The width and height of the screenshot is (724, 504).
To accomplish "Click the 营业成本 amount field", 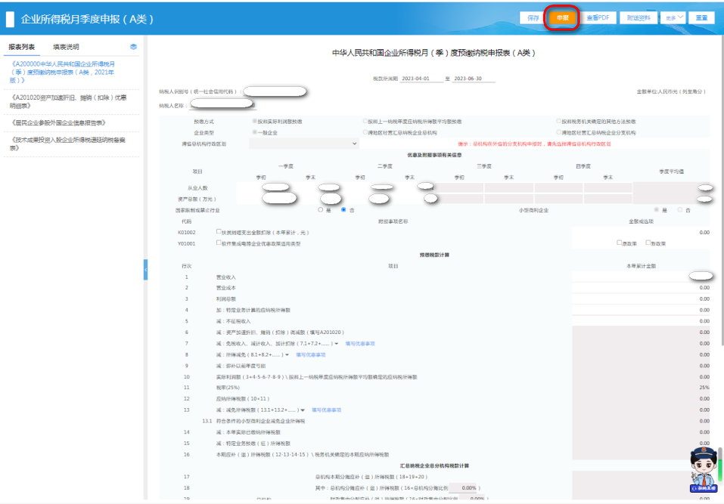I will click(x=641, y=288).
